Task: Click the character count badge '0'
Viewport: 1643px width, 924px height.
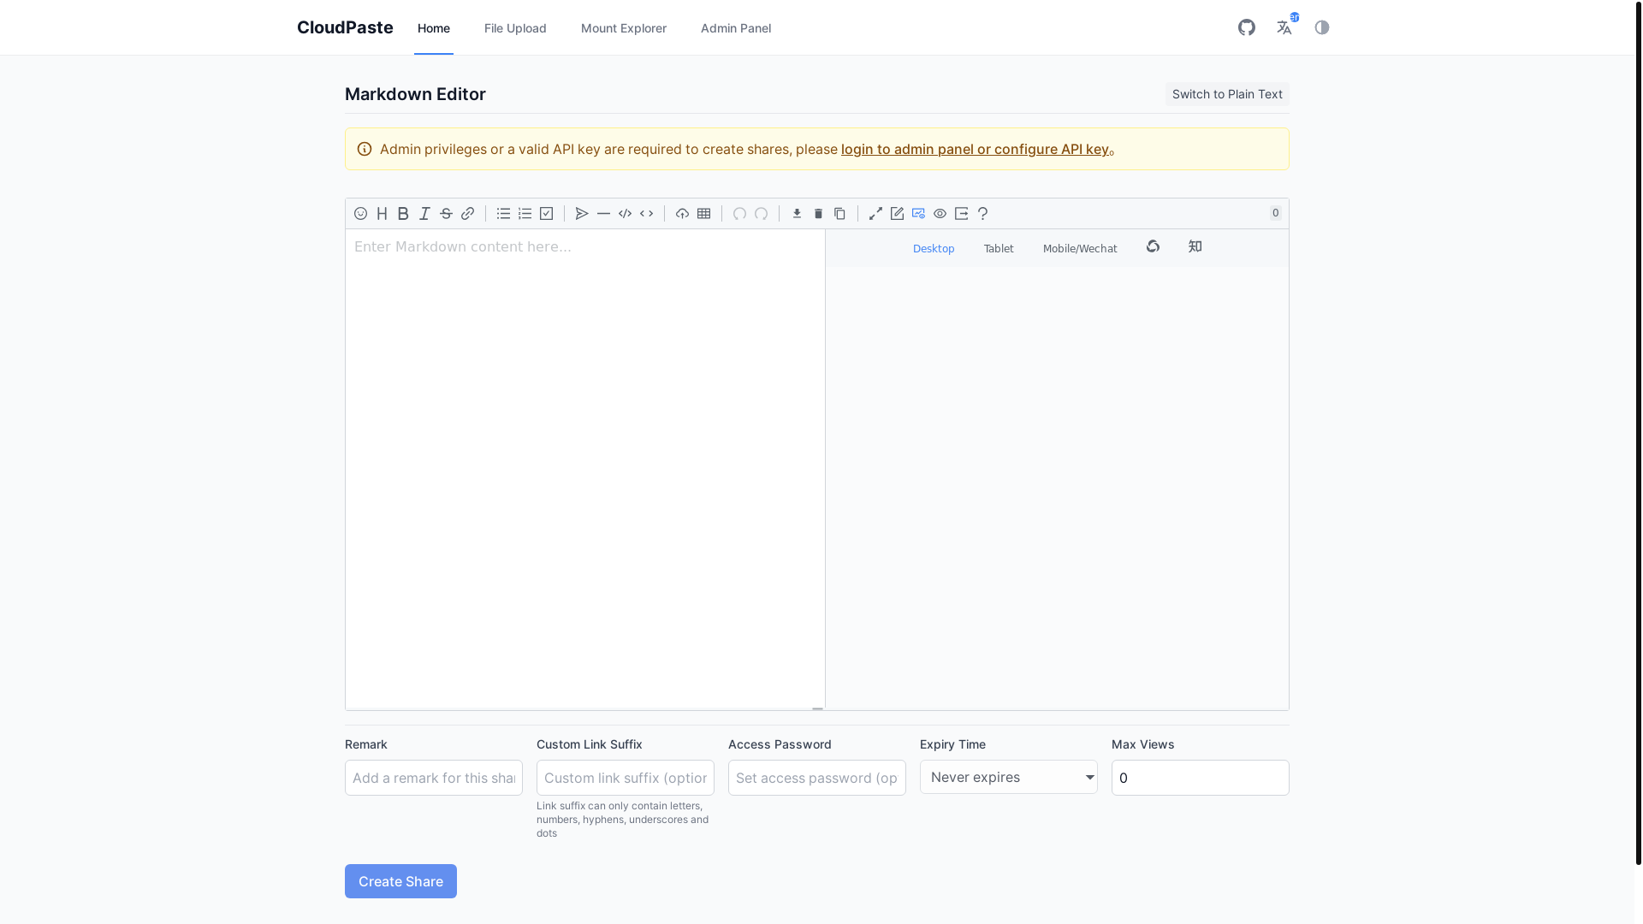Action: 1275,213
